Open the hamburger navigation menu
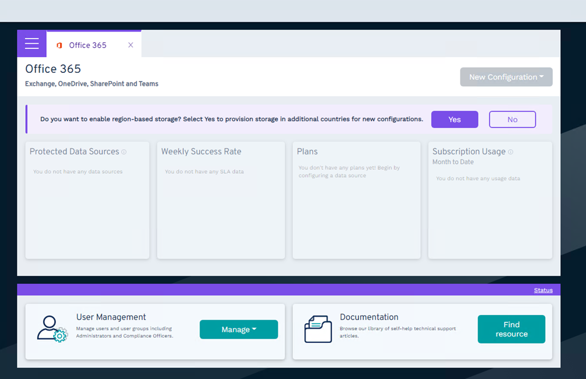Image resolution: width=586 pixels, height=379 pixels. point(32,44)
